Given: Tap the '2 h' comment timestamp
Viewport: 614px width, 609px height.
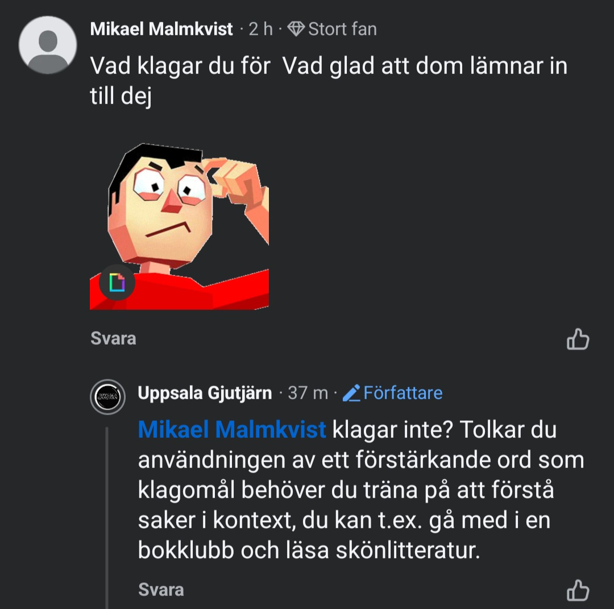Looking at the screenshot, I should click(x=261, y=29).
